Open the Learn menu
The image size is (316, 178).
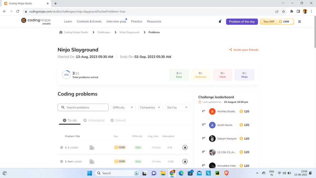[x=68, y=21]
